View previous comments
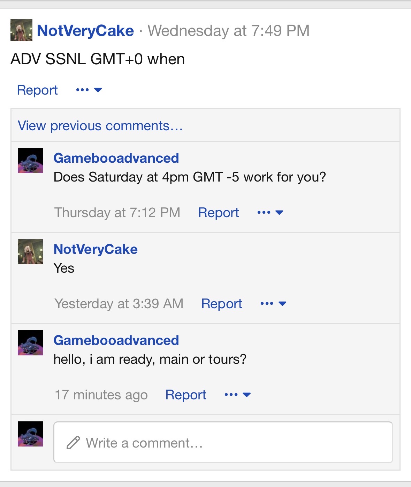Viewport: 411px width, 487px height. tap(100, 126)
